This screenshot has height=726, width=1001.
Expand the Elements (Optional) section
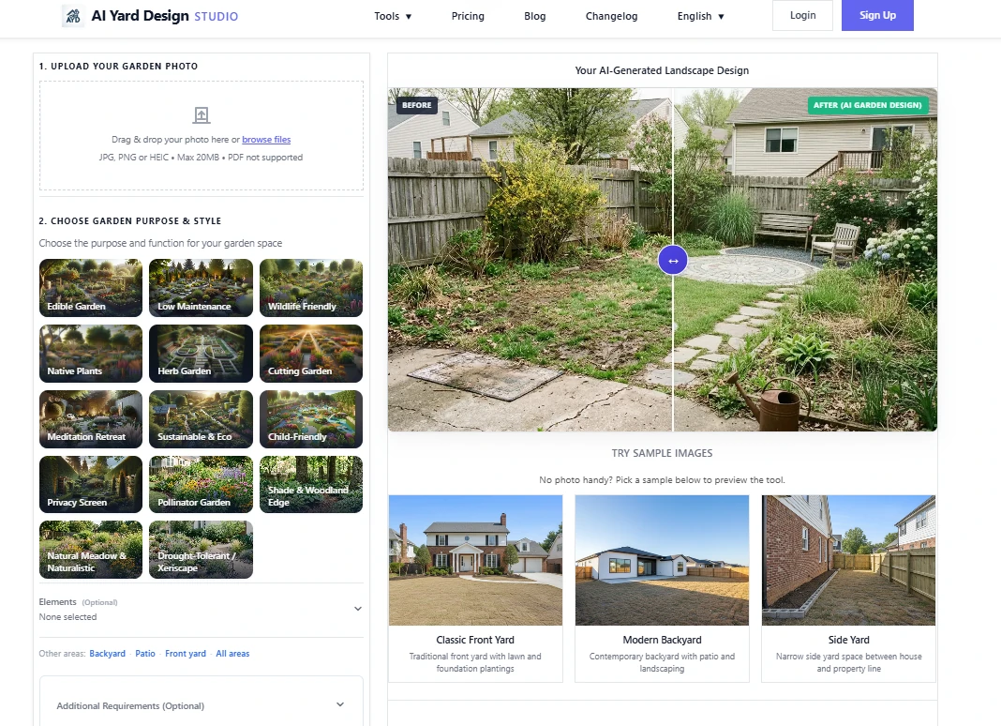point(202,609)
